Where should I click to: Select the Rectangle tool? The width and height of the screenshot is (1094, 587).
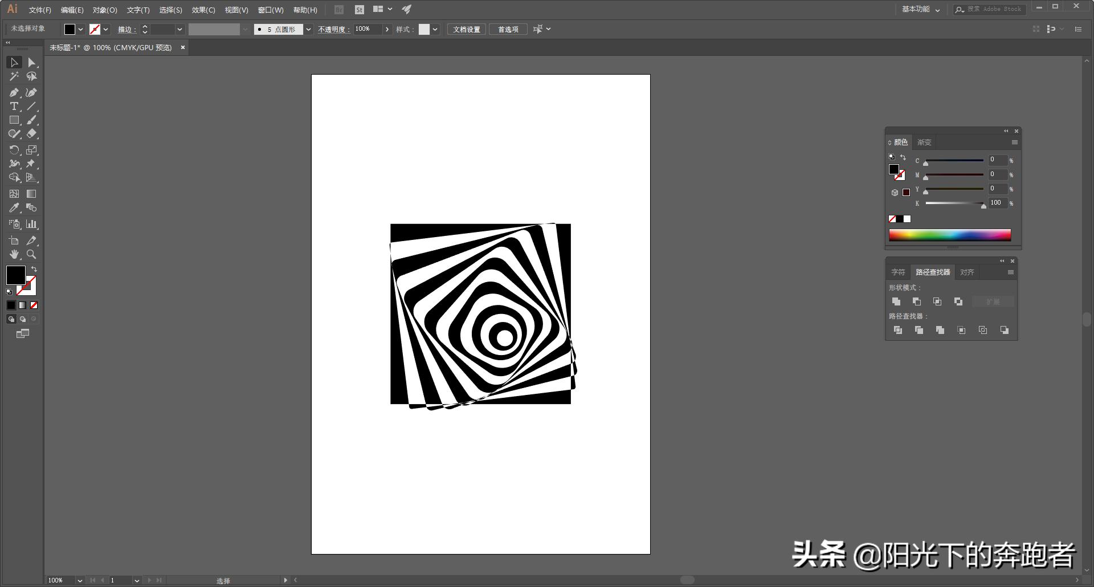pyautogui.click(x=14, y=120)
